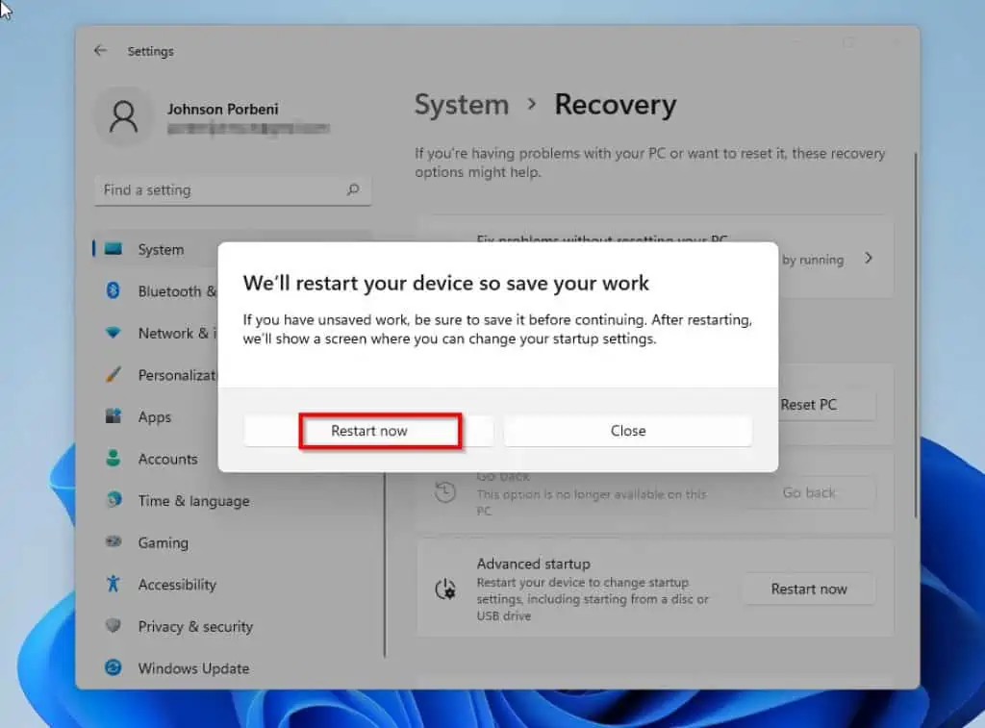Open Network & internet icon
This screenshot has width=985, height=728.
click(114, 333)
